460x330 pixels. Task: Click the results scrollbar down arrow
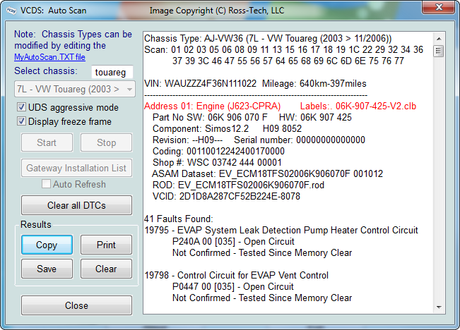pos(438,307)
